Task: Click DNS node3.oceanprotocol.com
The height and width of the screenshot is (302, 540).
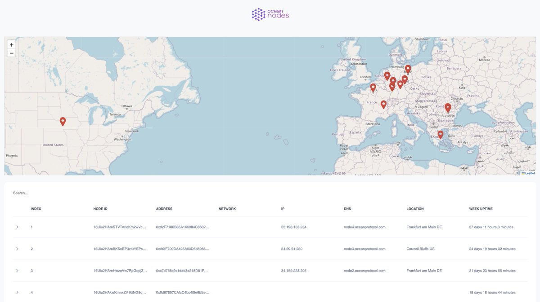Action: point(364,249)
